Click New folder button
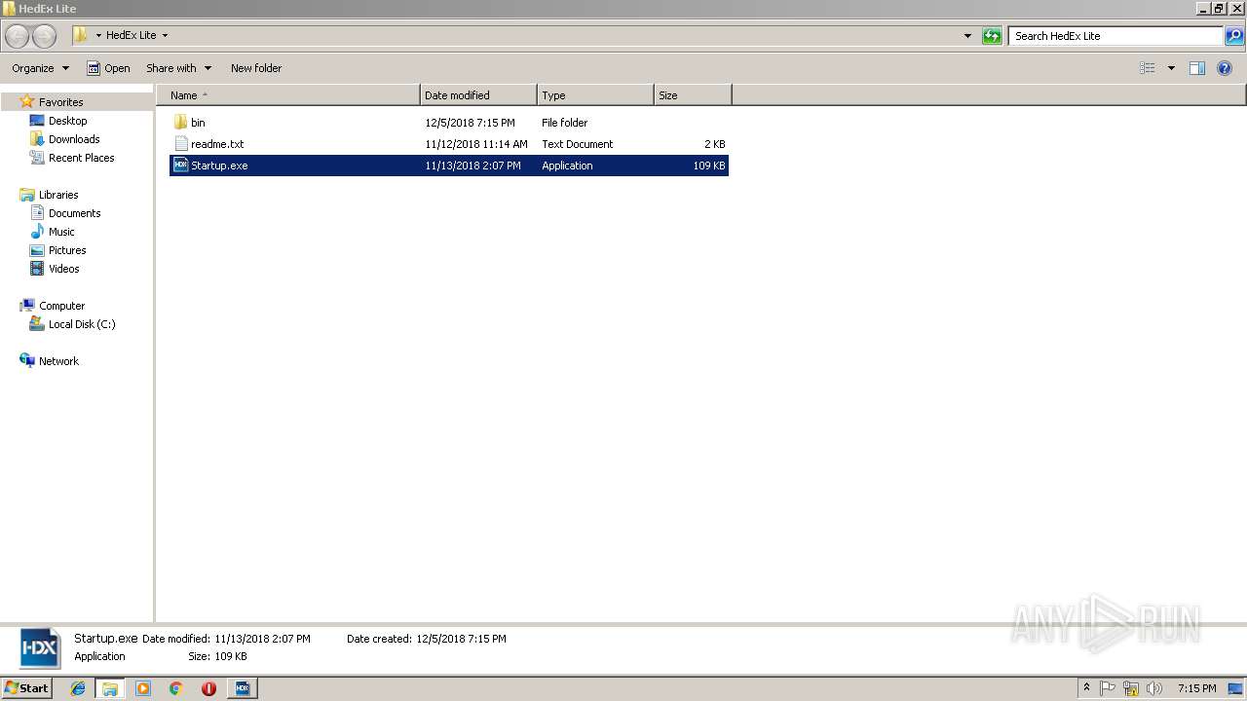The width and height of the screenshot is (1247, 701). point(256,68)
